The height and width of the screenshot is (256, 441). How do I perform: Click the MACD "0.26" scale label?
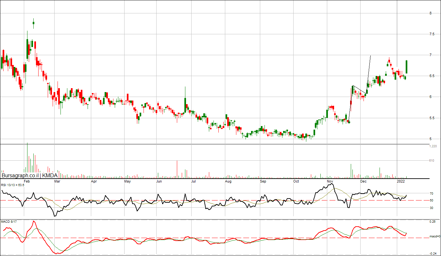(x=433, y=222)
